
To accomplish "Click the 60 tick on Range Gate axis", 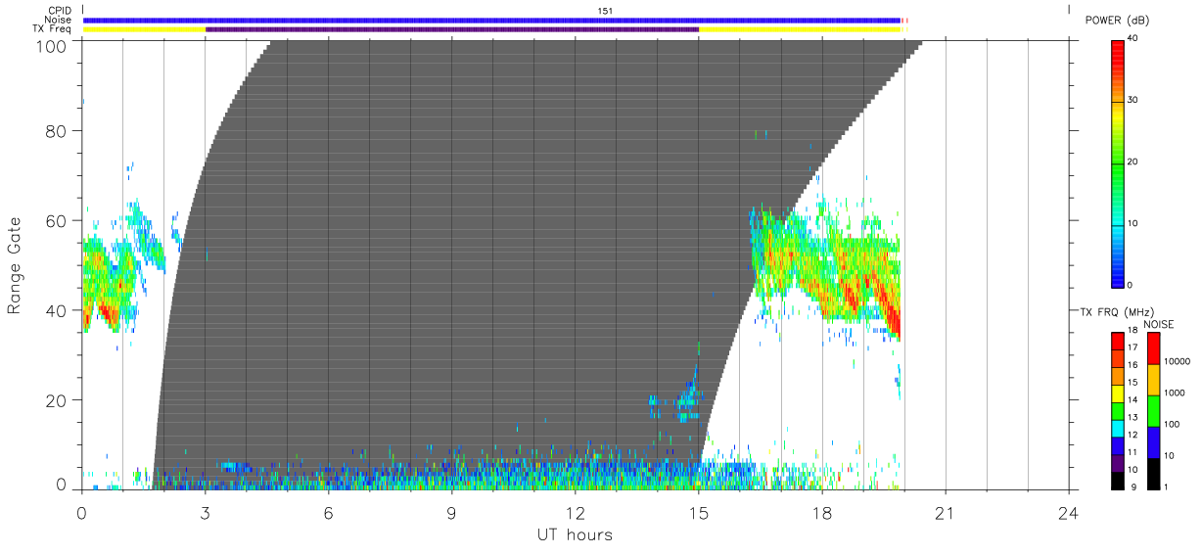I will point(57,220).
